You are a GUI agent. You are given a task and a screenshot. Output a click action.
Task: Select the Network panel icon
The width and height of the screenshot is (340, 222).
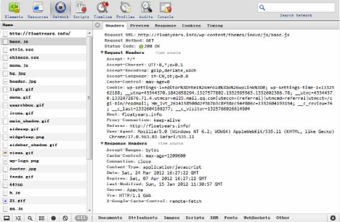[x=61, y=10]
